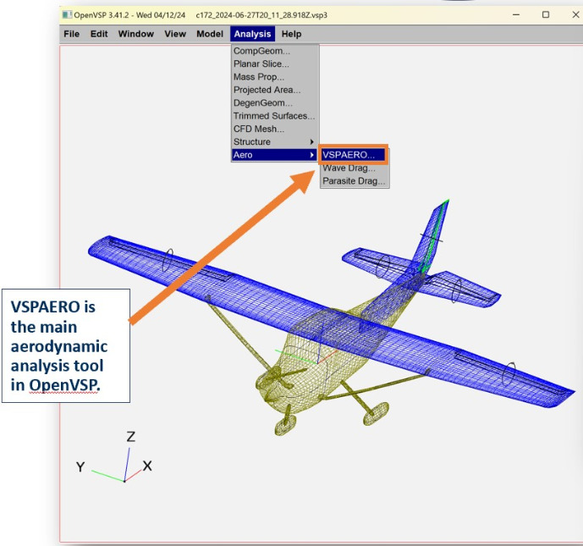Open the Window menu
This screenshot has height=546, width=583.
click(x=135, y=34)
